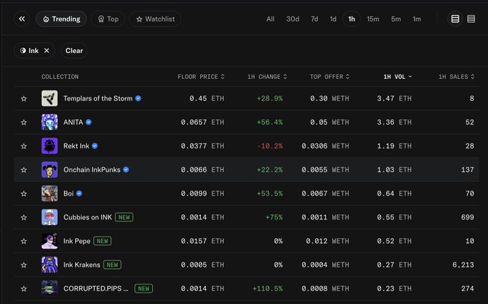Screen dimensions: 488x304
Task: Open Boi collection thumbnail
Action: [50, 194]
